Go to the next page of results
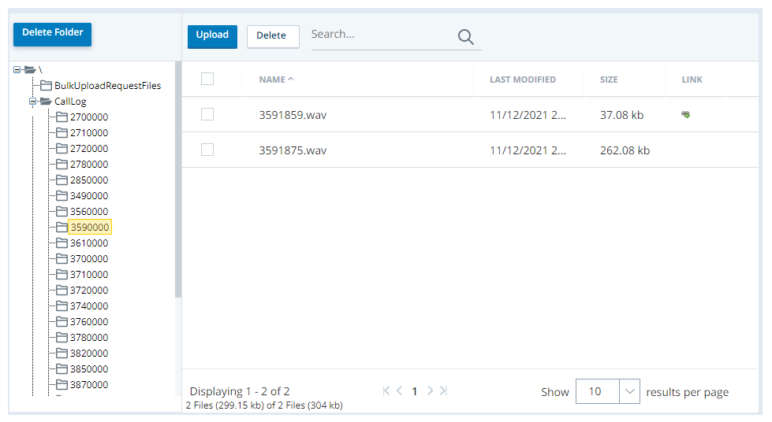 tap(430, 391)
